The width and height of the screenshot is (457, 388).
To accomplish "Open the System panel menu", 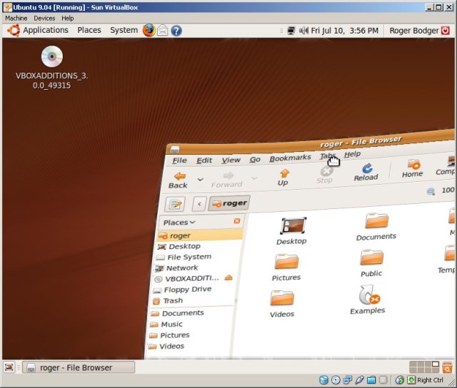I will [124, 30].
